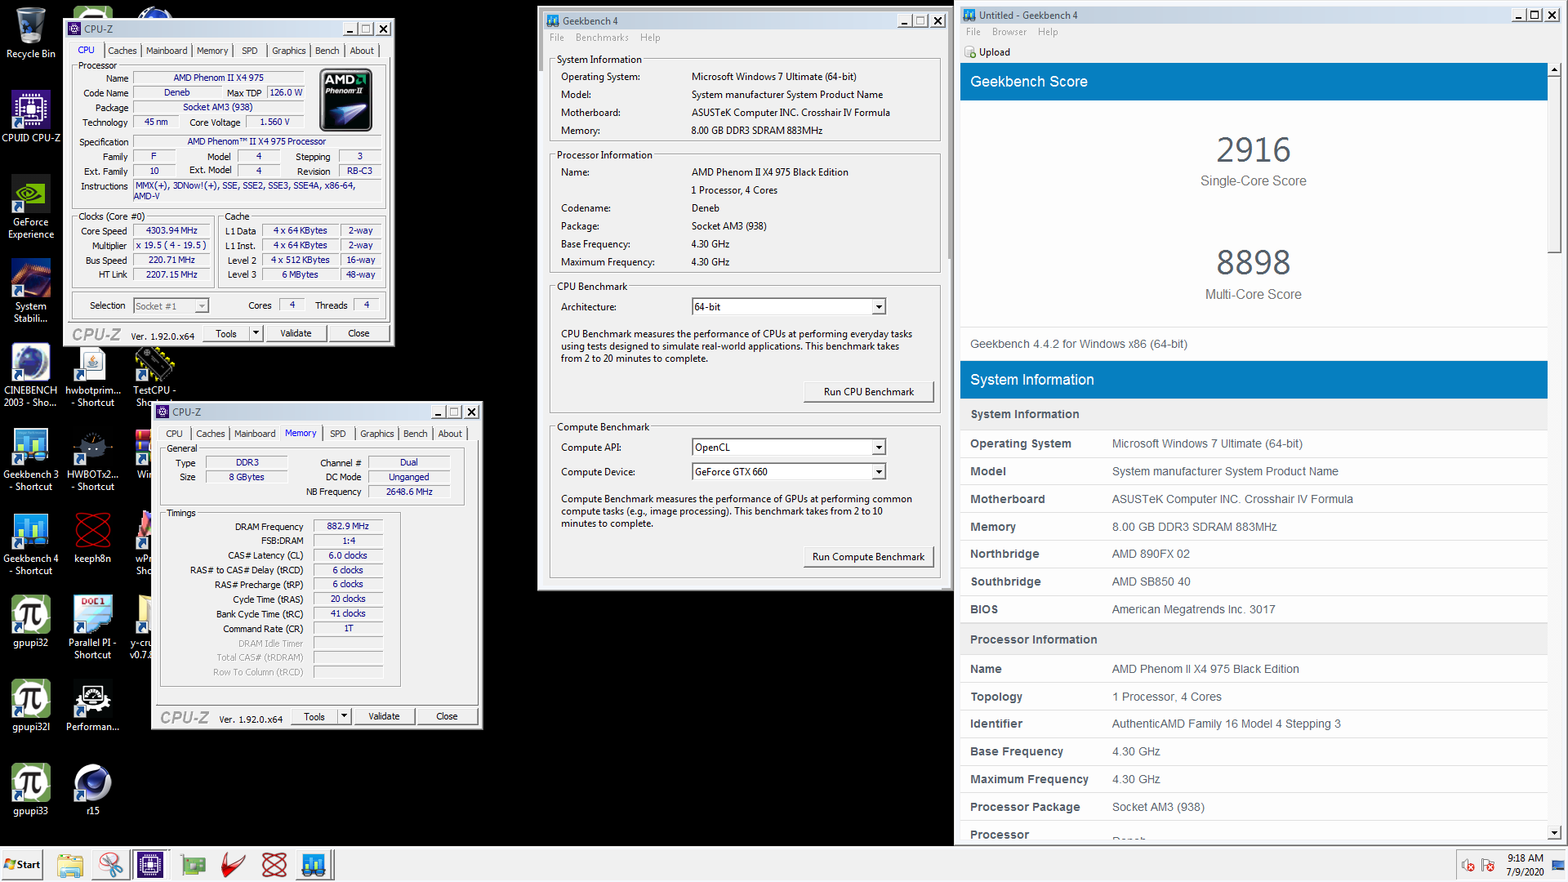Click the Start button
Viewport: 1568px width, 882px height.
click(23, 864)
